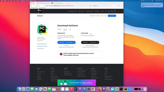This screenshot has height=92, width=164.
Task: Click the Firefox Search field
Action: tap(101, 6)
